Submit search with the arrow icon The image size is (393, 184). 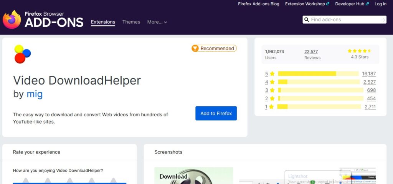click(383, 20)
